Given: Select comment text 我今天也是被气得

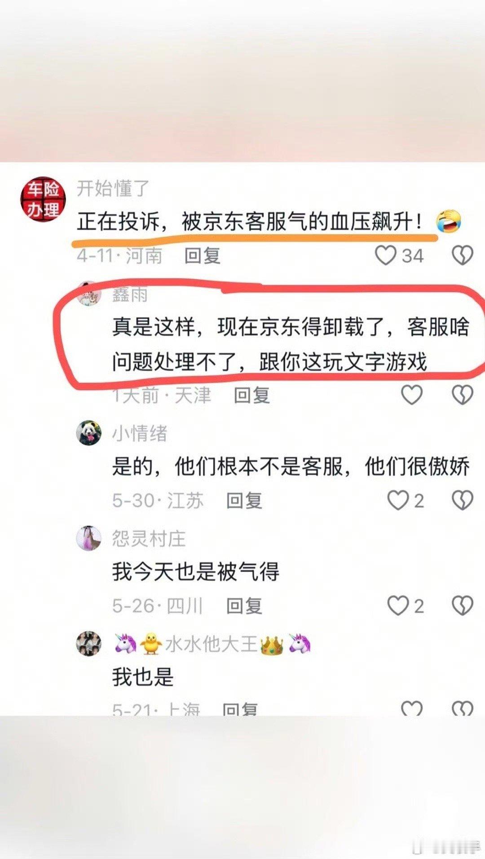Looking at the screenshot, I should (196, 571).
